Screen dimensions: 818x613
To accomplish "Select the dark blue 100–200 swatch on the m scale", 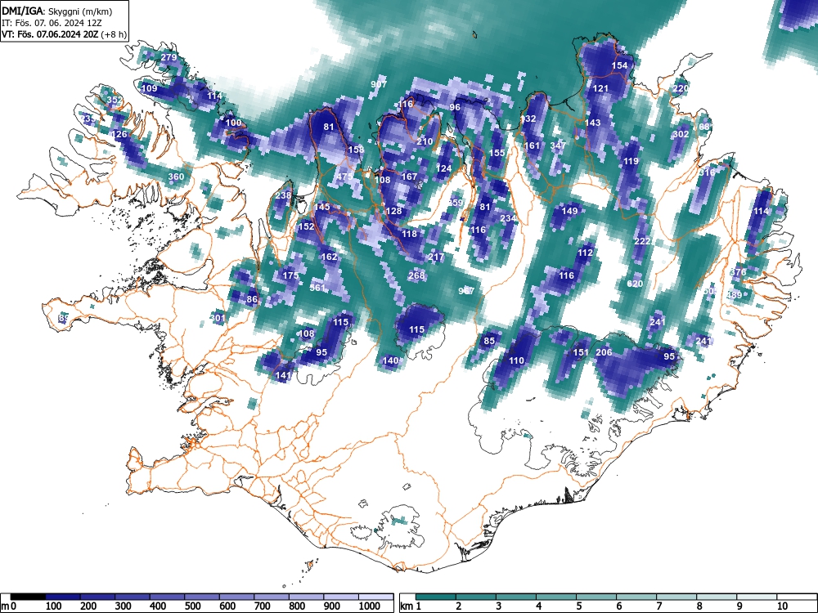I will 63,597.
